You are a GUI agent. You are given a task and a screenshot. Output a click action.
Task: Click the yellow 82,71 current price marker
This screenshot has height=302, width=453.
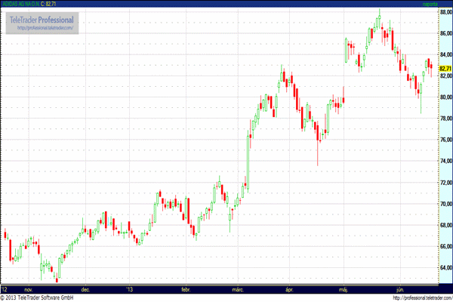pyautogui.click(x=445, y=69)
